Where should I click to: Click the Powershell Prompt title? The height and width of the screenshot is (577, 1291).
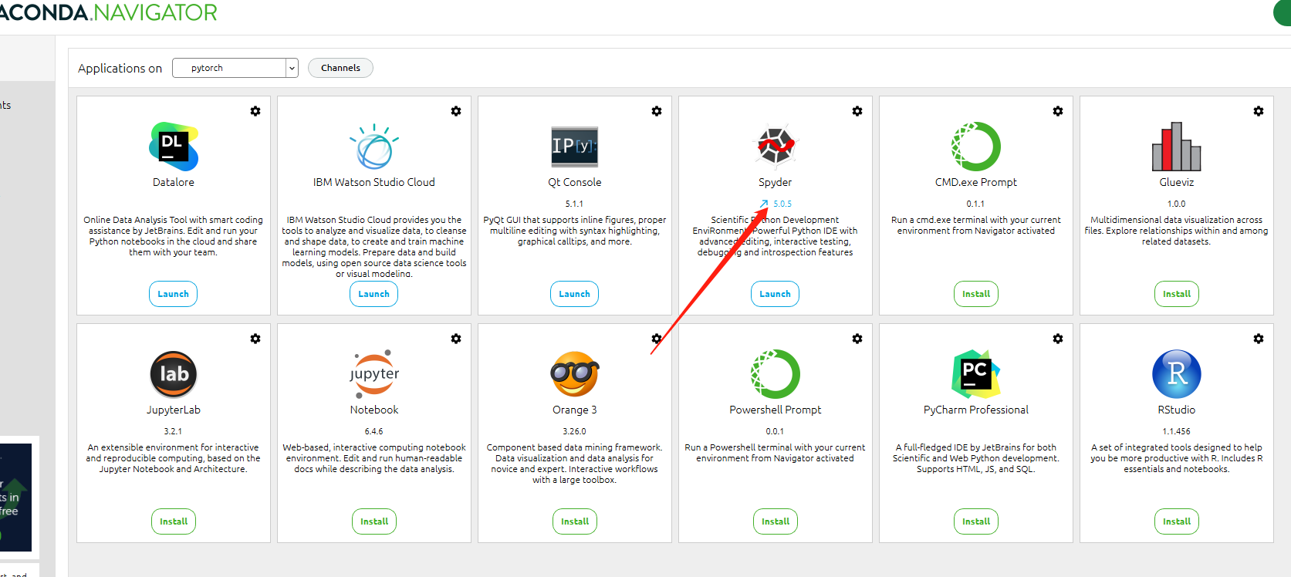pos(776,410)
